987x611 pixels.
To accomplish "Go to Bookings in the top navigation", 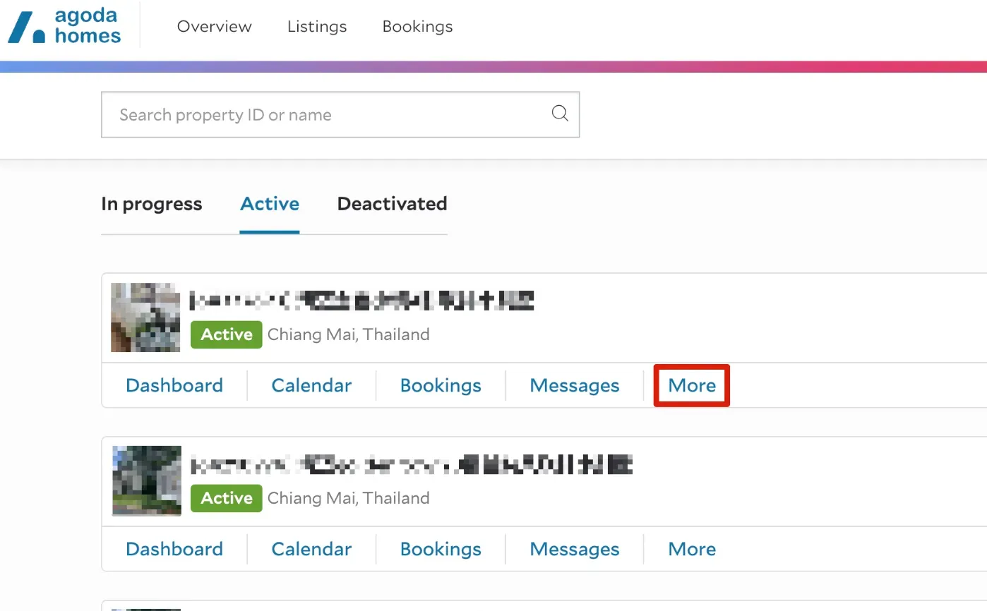I will tap(417, 27).
